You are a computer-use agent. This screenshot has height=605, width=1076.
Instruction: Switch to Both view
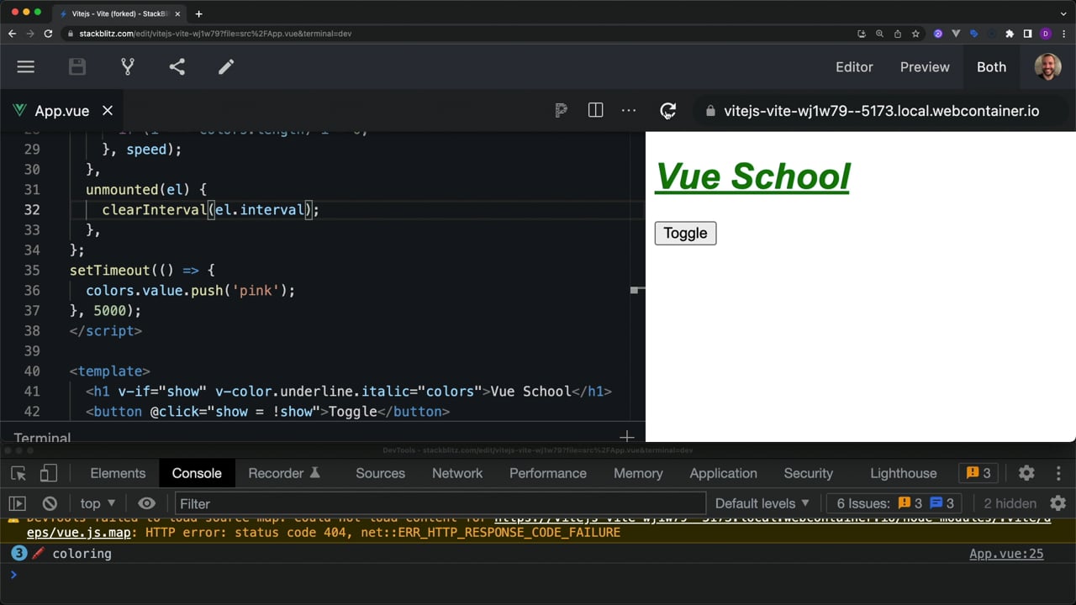(x=991, y=67)
